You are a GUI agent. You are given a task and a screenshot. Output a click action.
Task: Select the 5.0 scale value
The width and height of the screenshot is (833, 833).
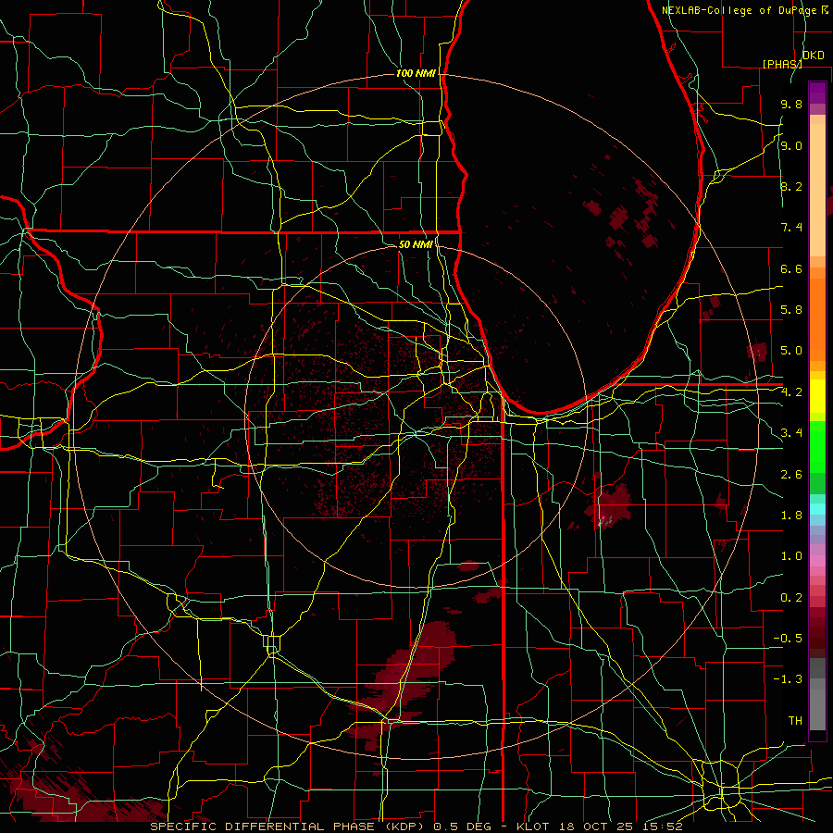pos(791,351)
